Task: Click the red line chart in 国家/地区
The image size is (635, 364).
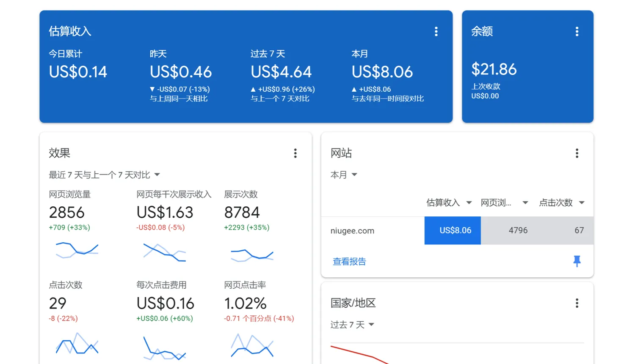Action: pos(359,355)
